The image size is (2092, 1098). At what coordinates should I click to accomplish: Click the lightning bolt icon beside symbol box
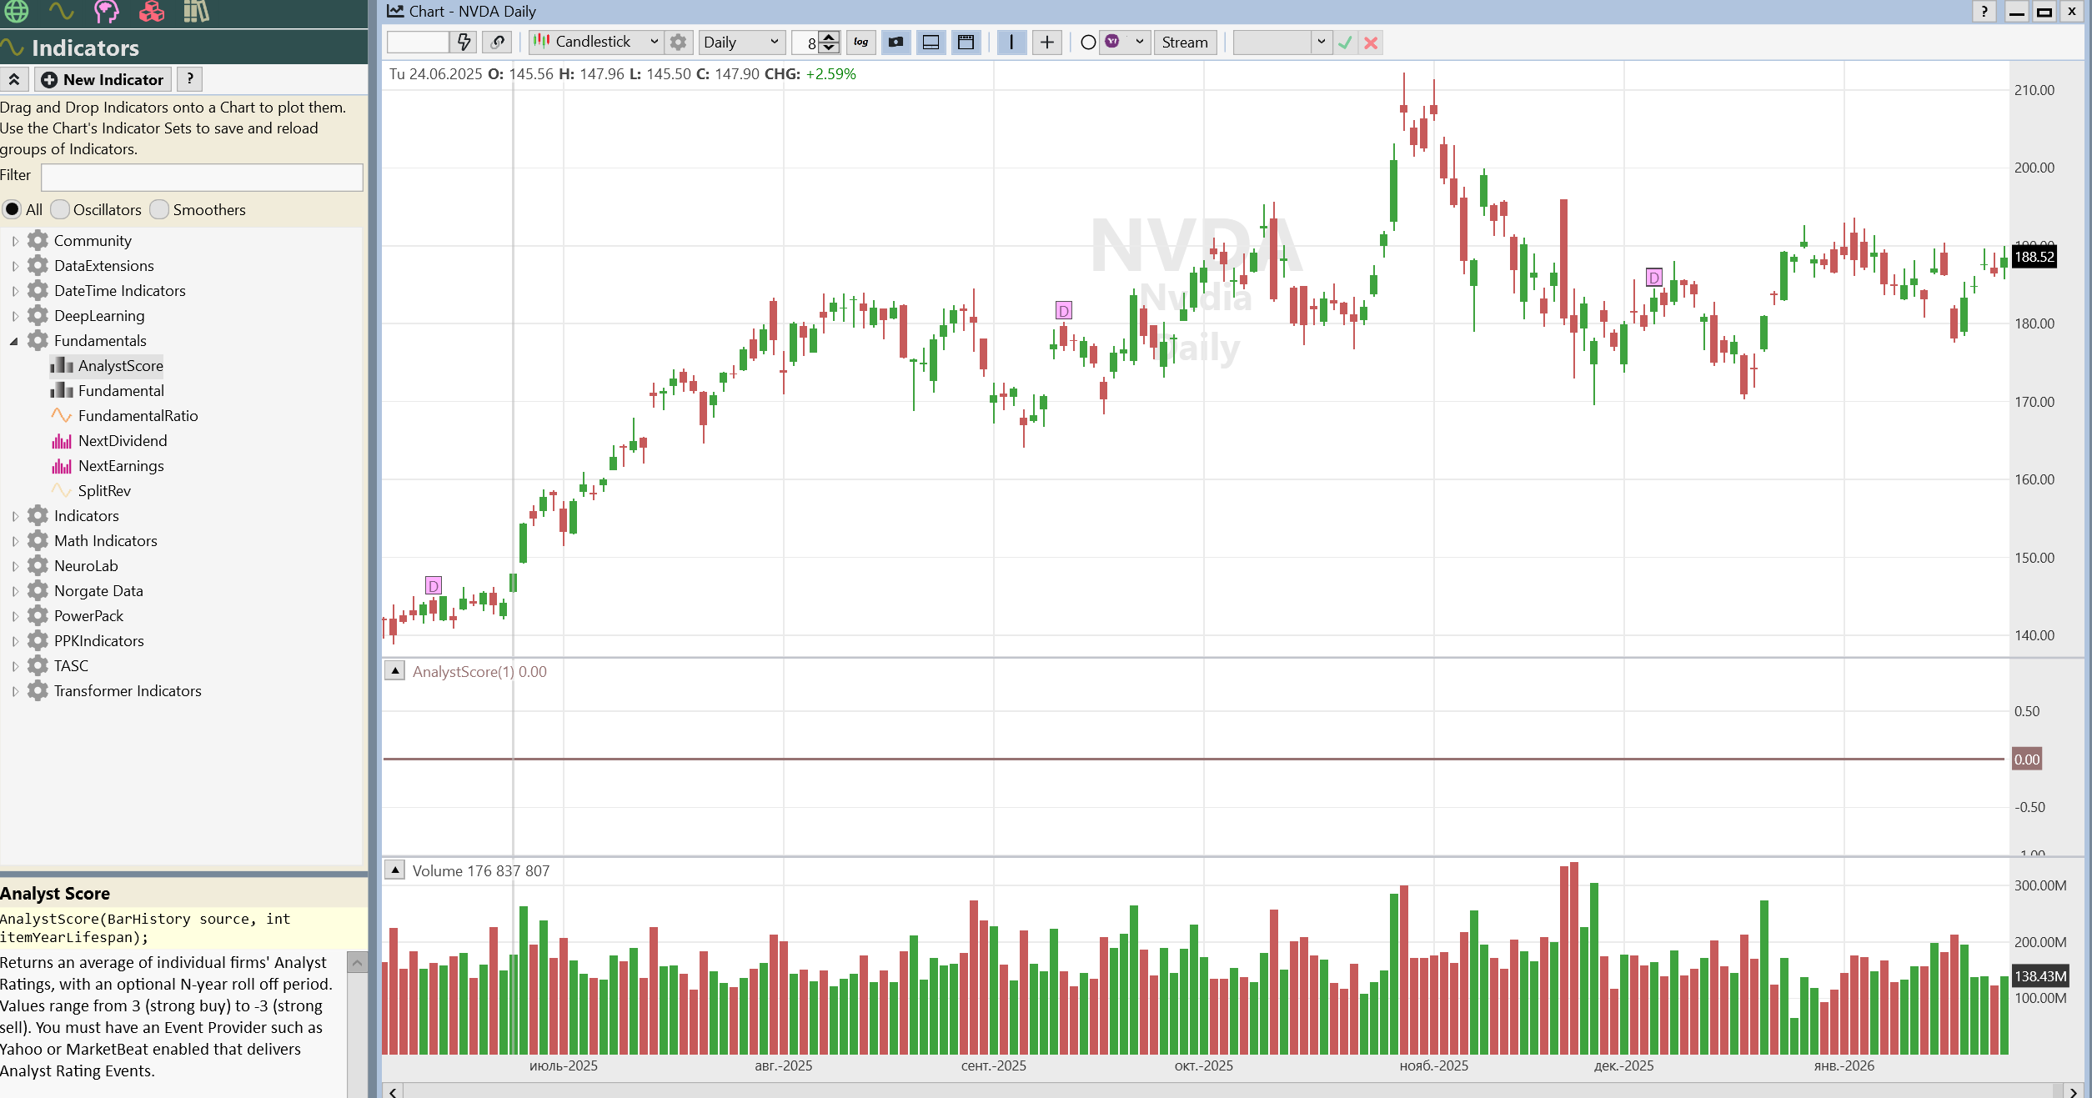click(x=464, y=43)
